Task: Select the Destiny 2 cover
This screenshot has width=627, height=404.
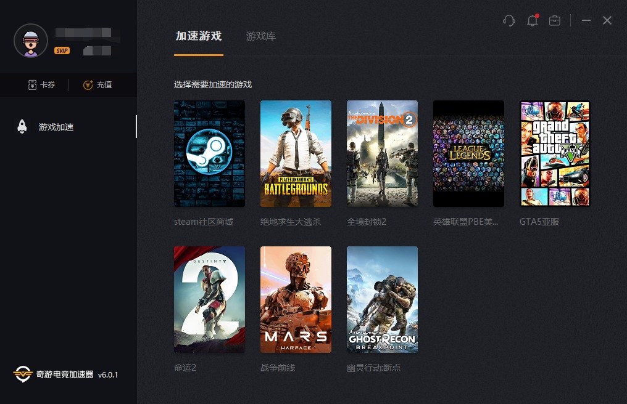Action: pyautogui.click(x=210, y=299)
